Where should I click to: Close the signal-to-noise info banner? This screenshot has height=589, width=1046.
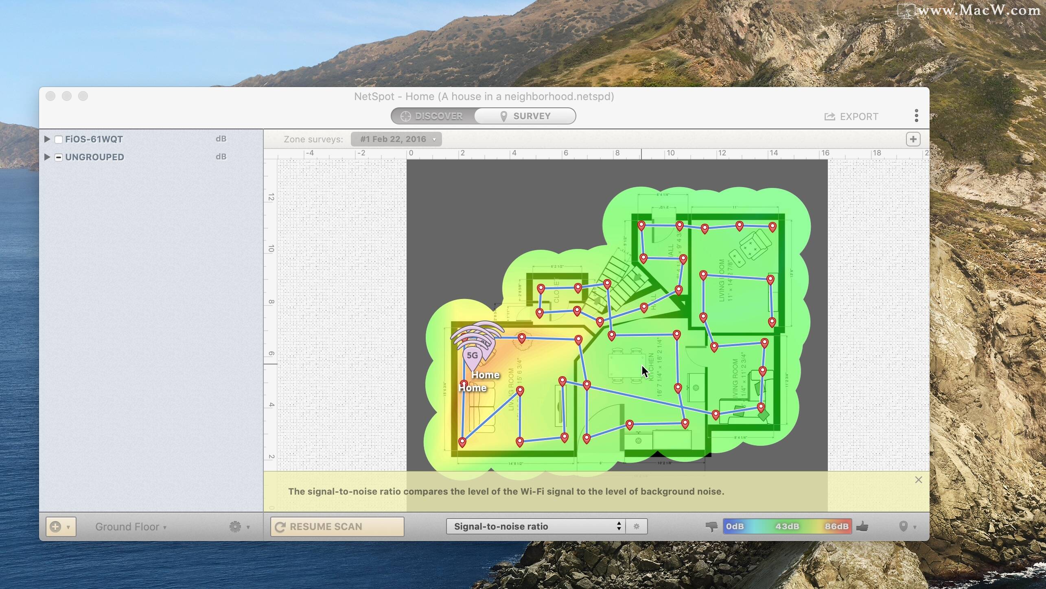918,480
